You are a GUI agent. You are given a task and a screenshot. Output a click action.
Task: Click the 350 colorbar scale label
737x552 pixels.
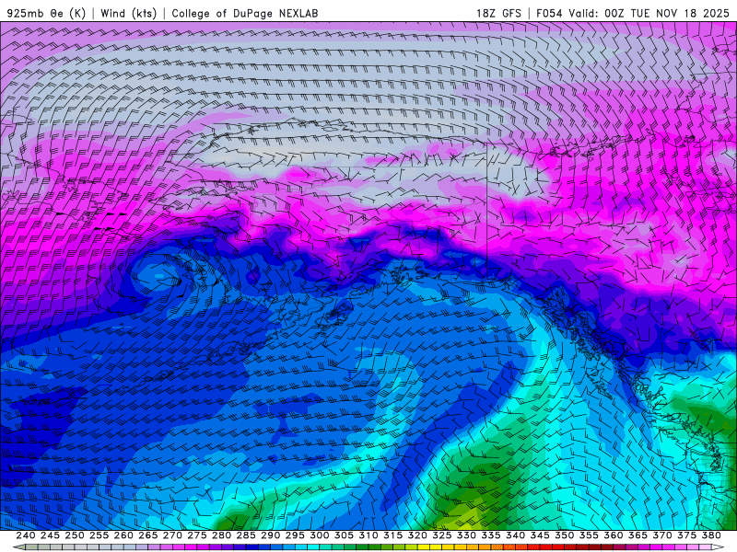point(564,535)
